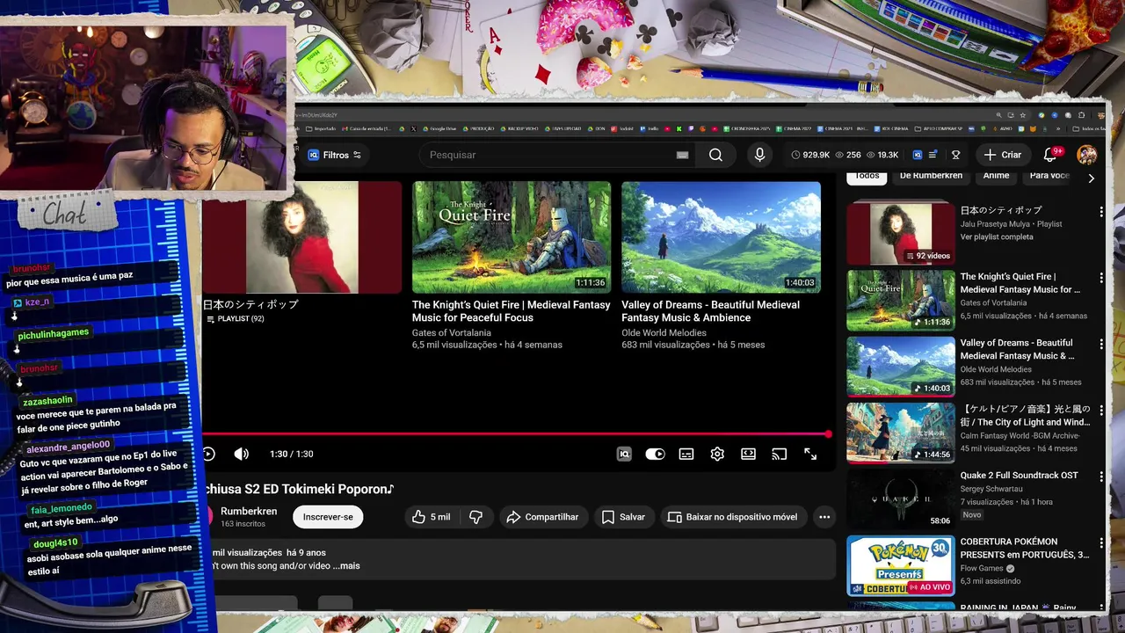Open sidebar The Knight's Quiet Fire video
Screen dimensions: 1125x633
(901, 300)
